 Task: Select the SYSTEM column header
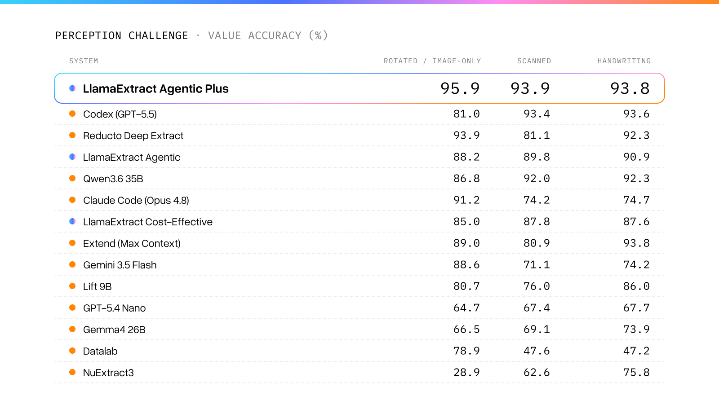(84, 61)
